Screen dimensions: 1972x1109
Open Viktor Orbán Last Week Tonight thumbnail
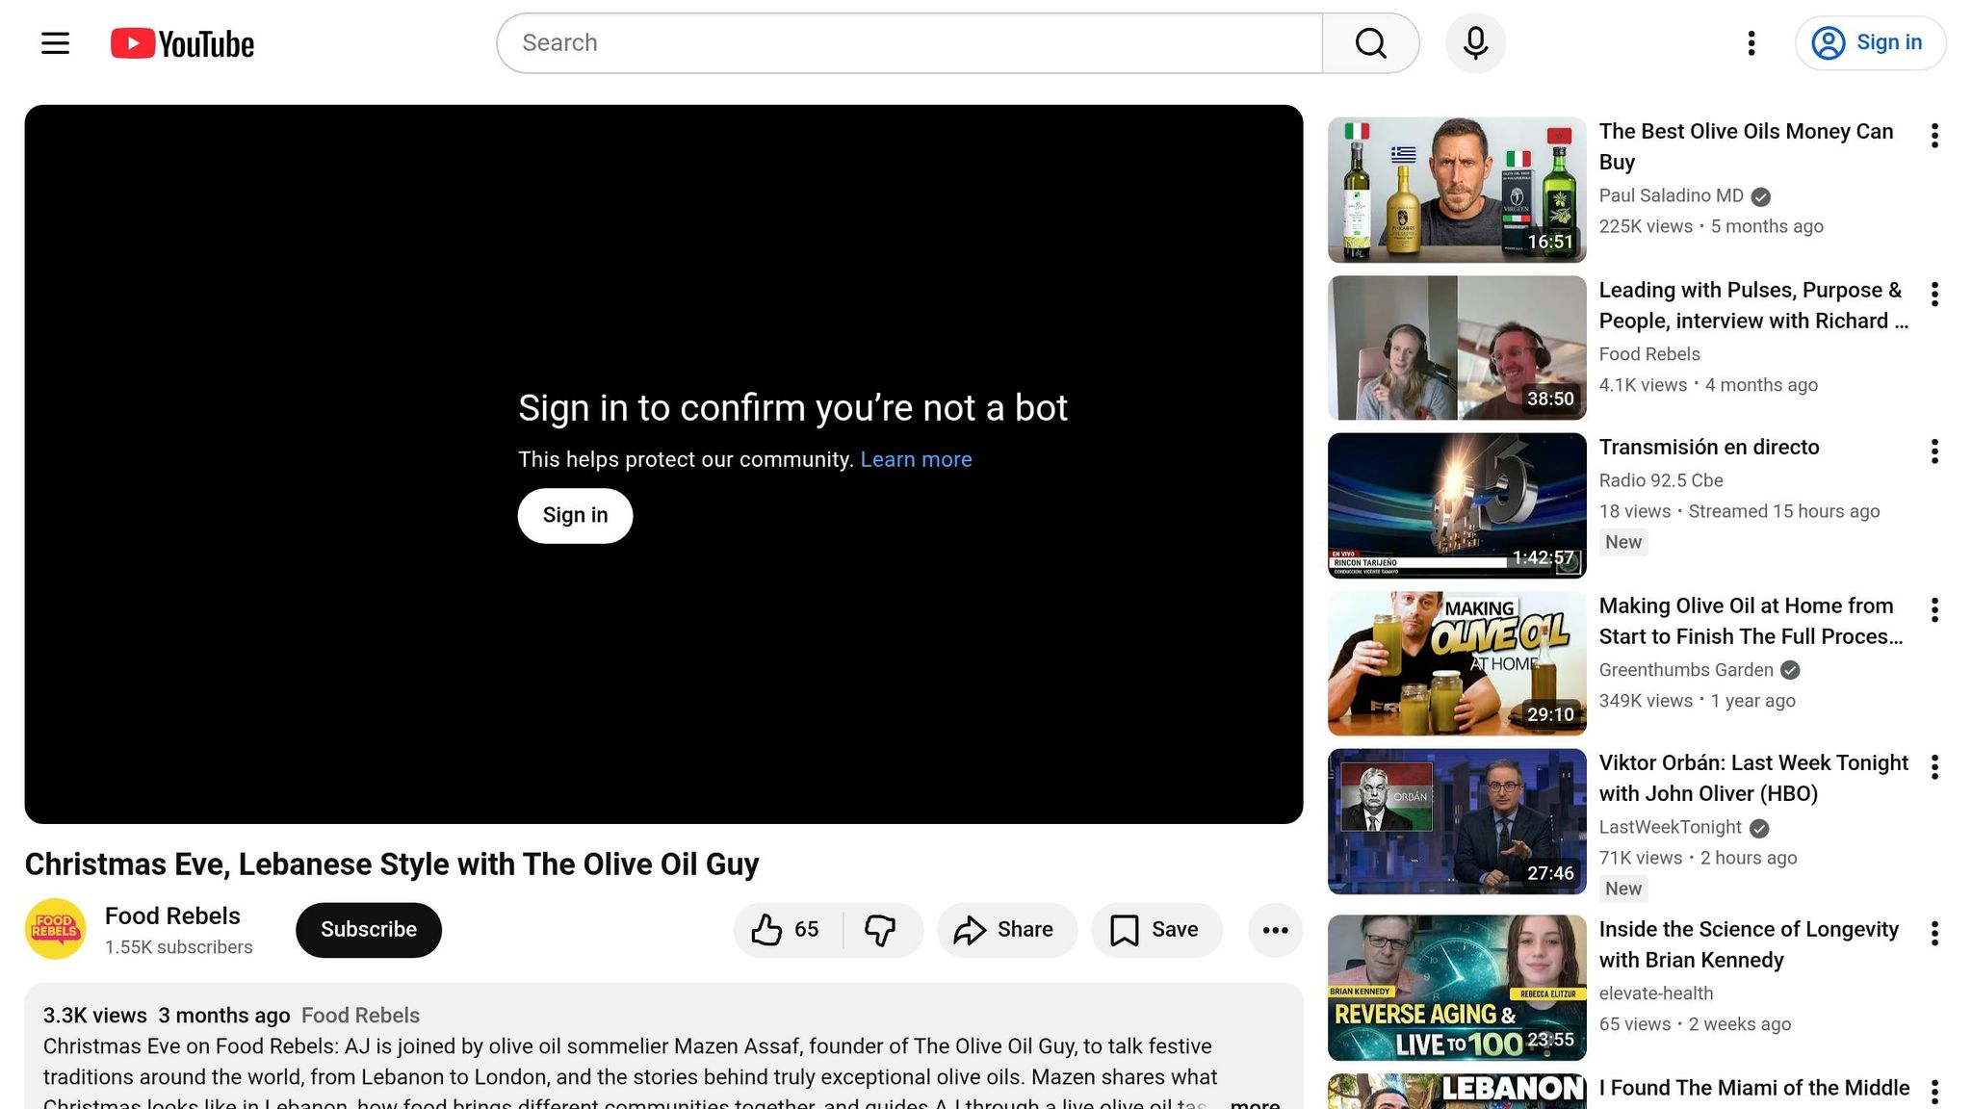[1457, 821]
